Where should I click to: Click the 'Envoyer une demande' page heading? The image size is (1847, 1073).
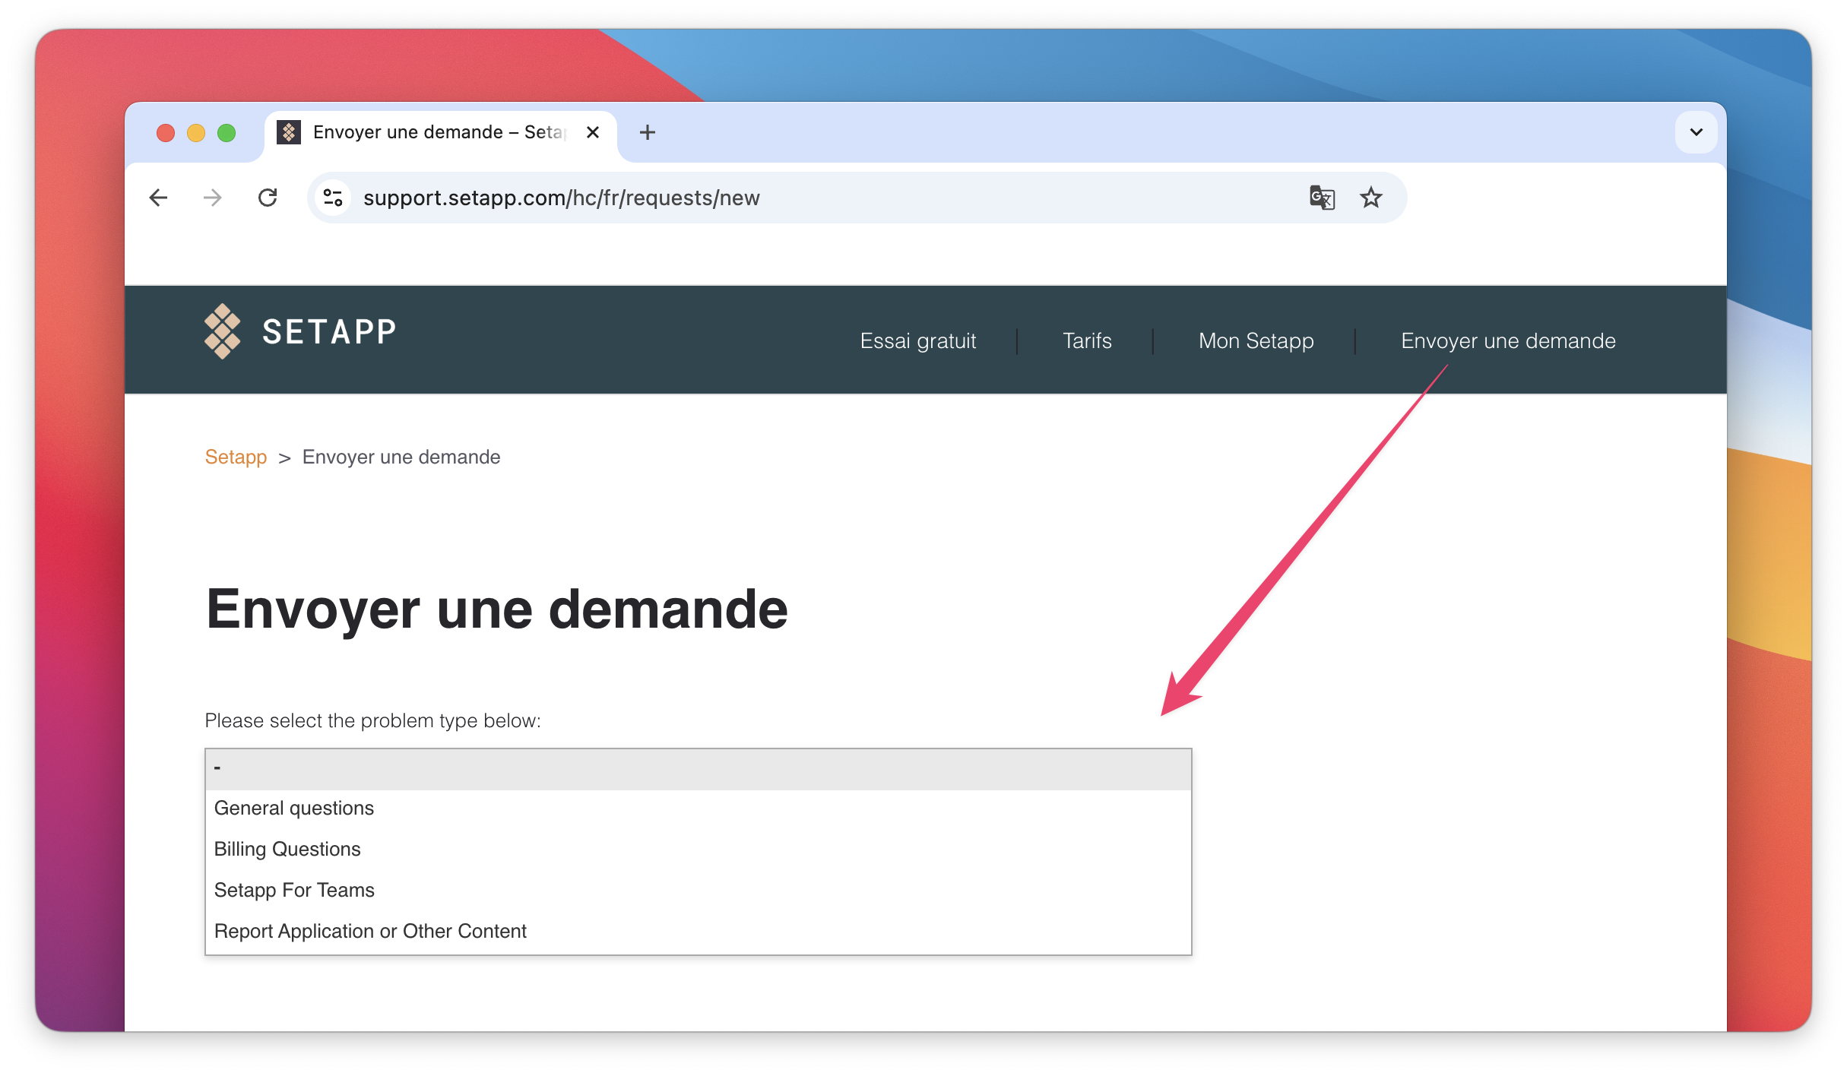point(497,609)
